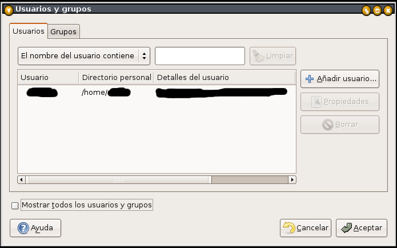Click the broom icon on Limpiar

[258, 56]
